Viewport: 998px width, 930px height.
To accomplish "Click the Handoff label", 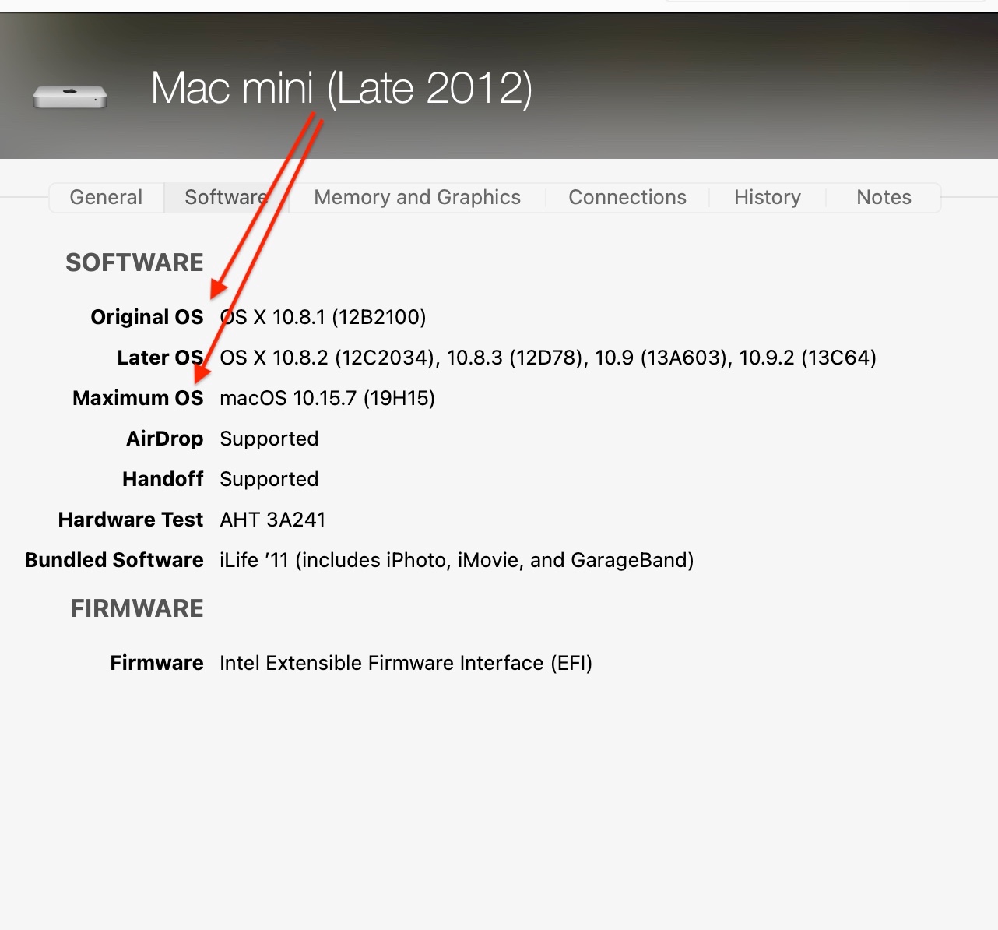I will (x=163, y=479).
